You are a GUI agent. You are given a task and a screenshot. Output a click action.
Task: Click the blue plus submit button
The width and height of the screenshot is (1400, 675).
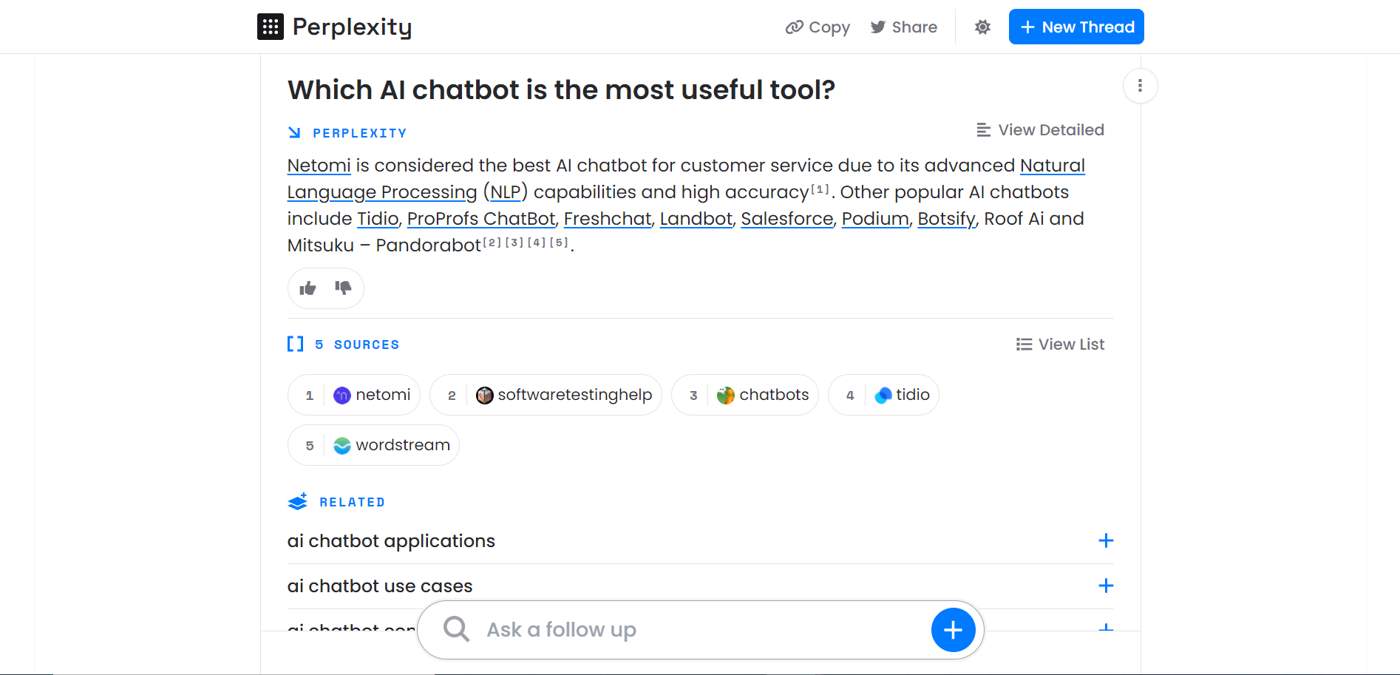953,630
